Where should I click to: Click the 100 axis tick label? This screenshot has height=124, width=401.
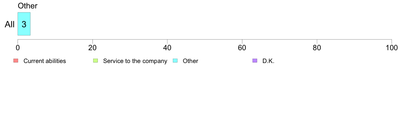click(x=392, y=48)
